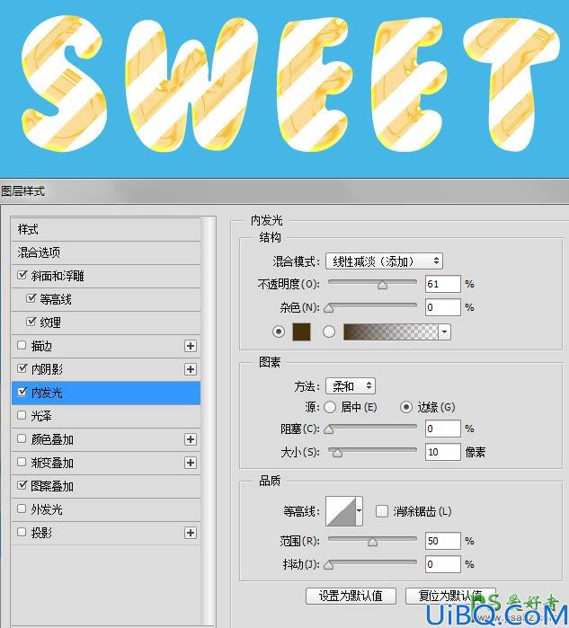The image size is (569, 628).
Task: Add another 描边 effect via plus icon
Action: point(191,346)
